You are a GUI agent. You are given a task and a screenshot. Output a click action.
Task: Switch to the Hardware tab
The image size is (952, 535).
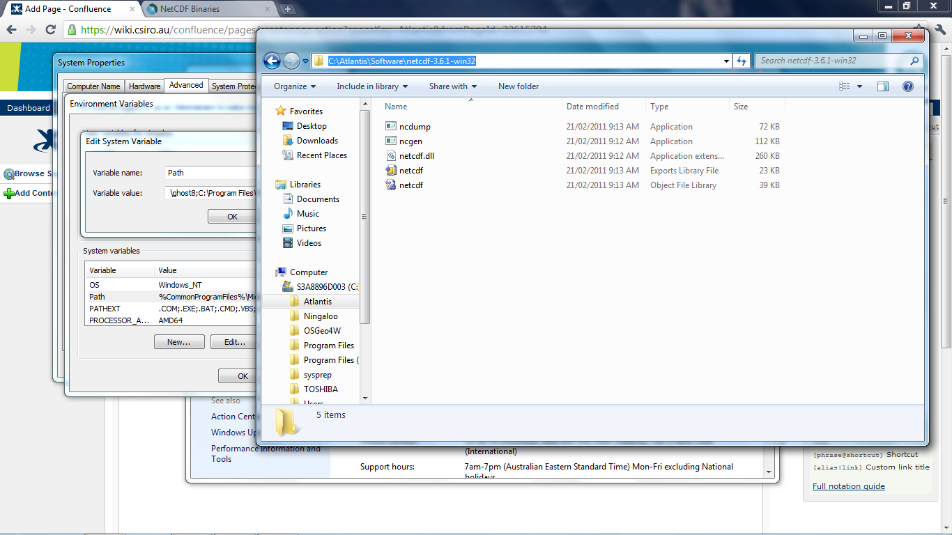144,86
